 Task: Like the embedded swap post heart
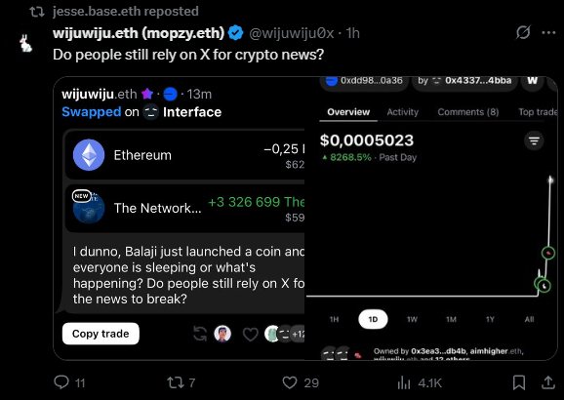pos(251,335)
